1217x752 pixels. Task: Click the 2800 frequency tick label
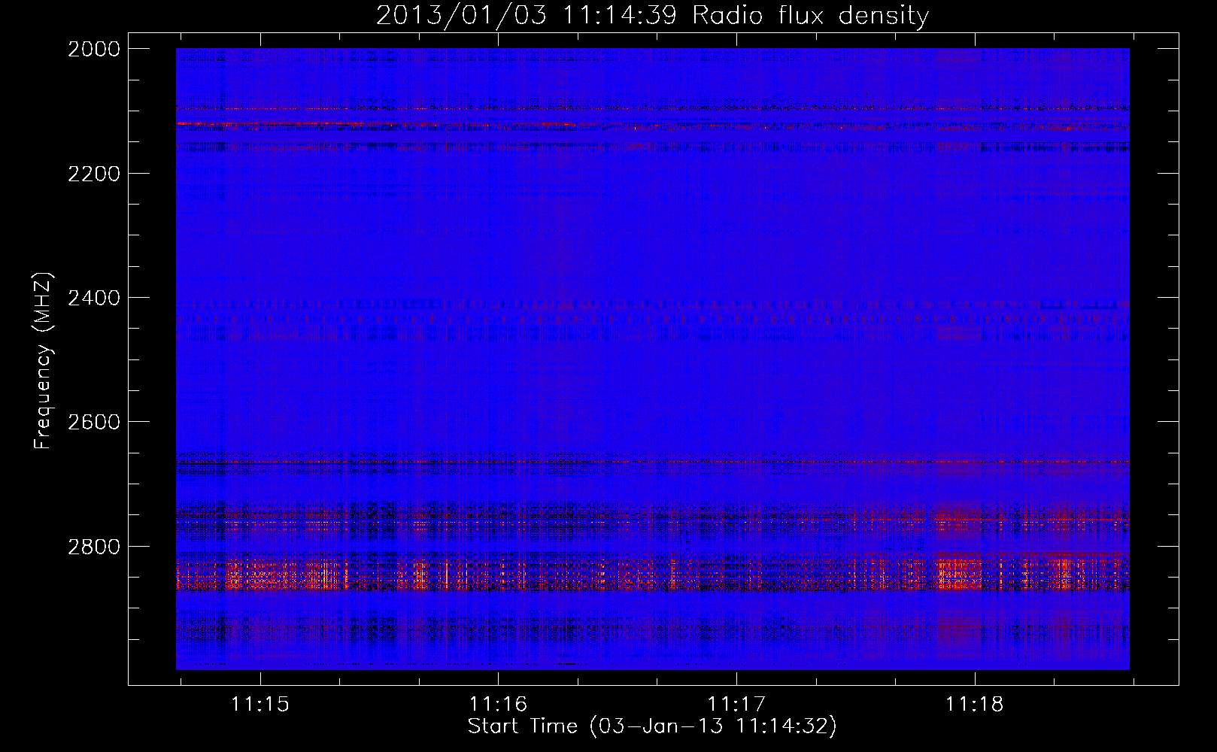coord(94,547)
